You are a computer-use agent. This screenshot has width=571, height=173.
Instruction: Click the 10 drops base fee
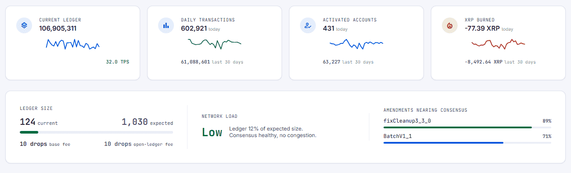tap(33, 144)
